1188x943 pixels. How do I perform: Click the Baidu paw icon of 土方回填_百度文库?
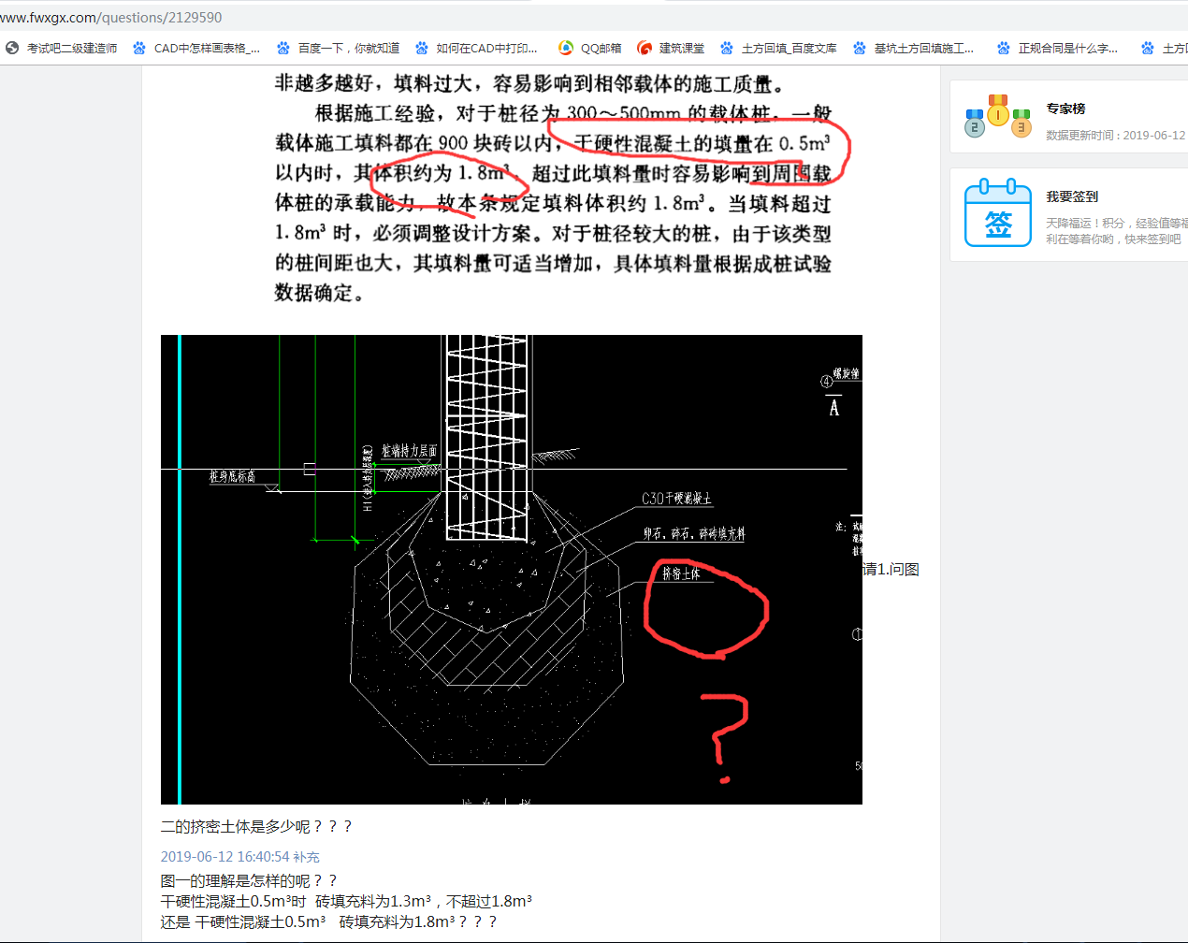tap(727, 48)
